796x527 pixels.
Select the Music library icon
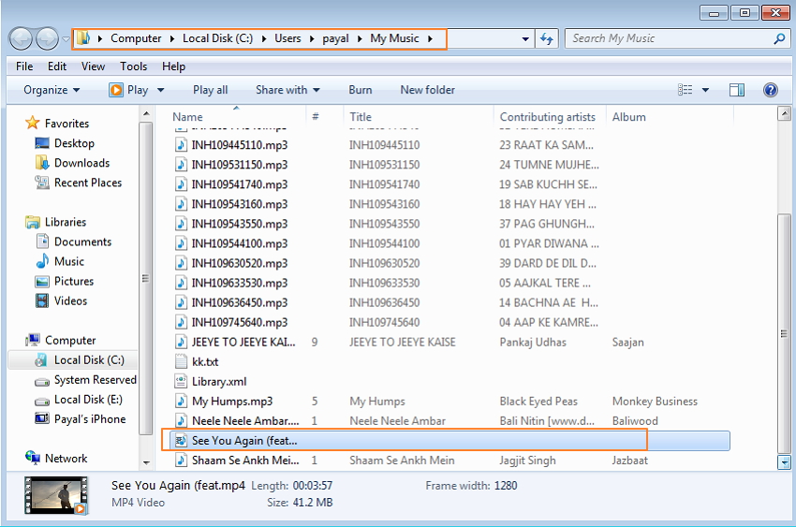(x=43, y=261)
